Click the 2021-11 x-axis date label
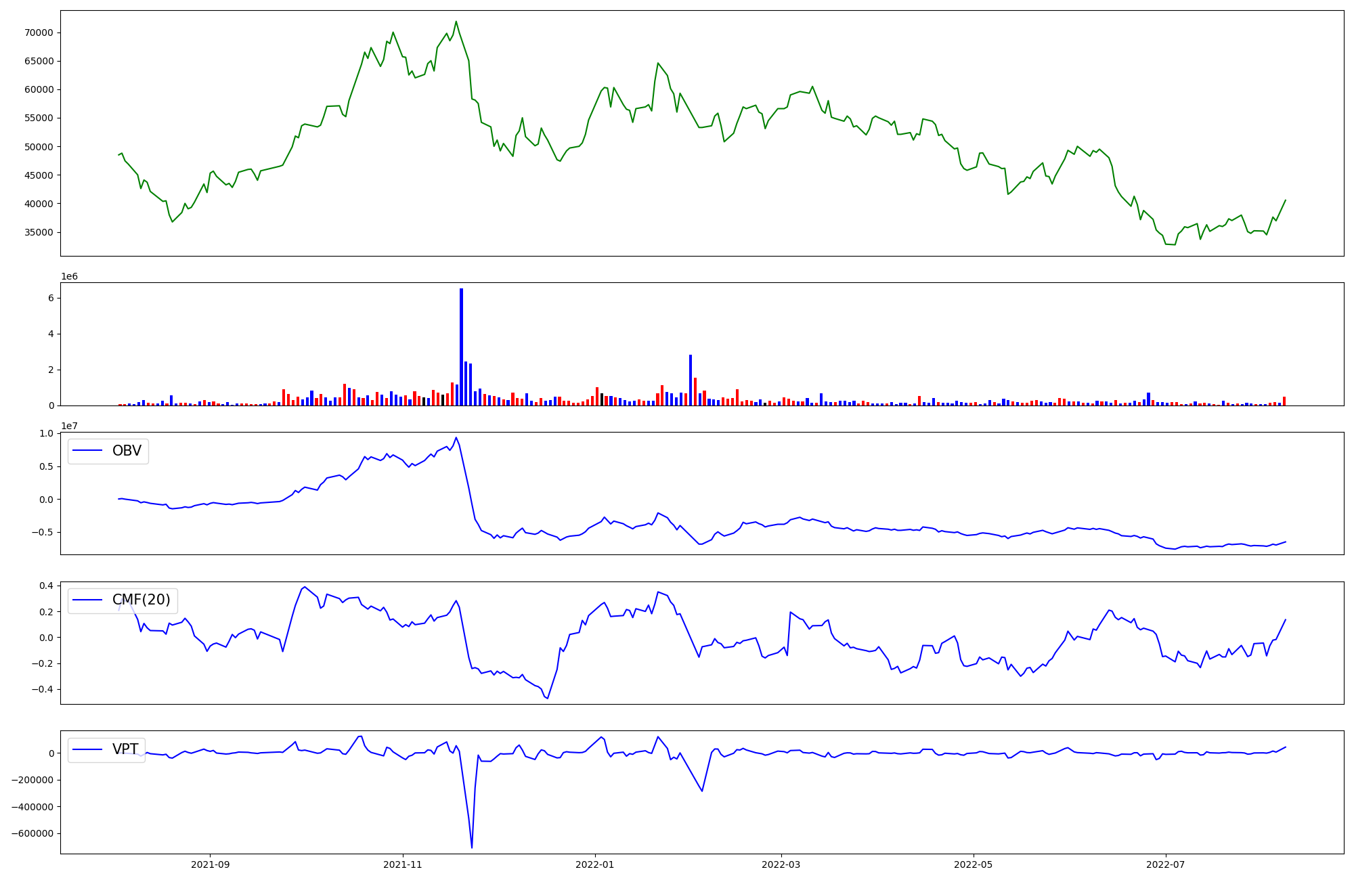The height and width of the screenshot is (880, 1354). click(403, 864)
